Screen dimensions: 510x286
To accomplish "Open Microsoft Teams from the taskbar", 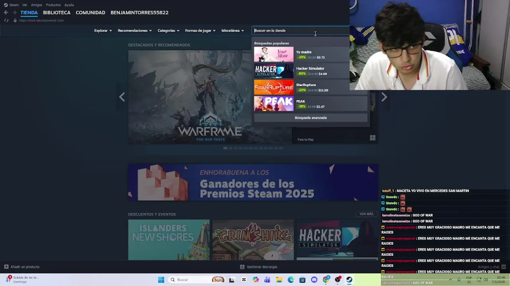I will (267, 280).
